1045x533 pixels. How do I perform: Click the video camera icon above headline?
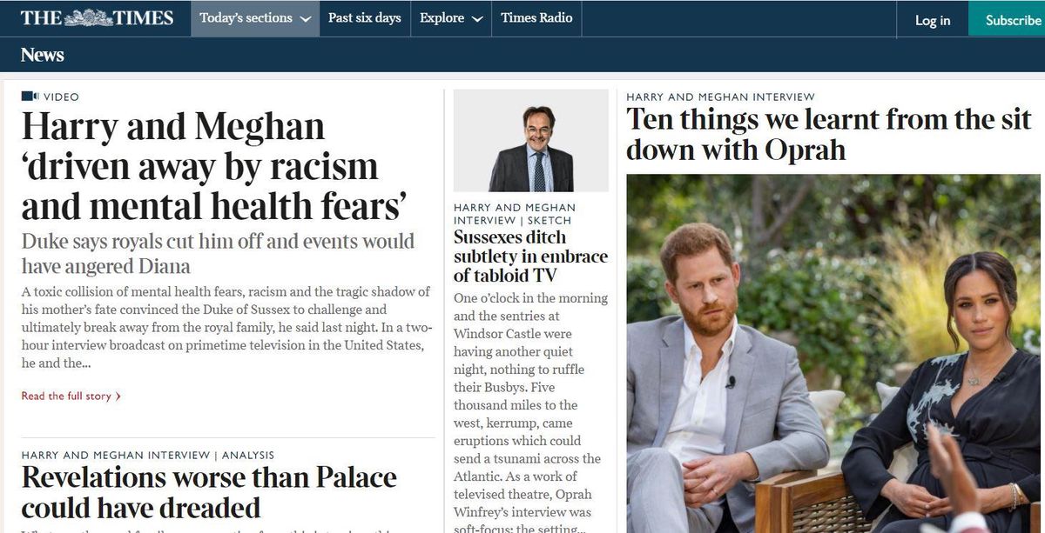(30, 97)
